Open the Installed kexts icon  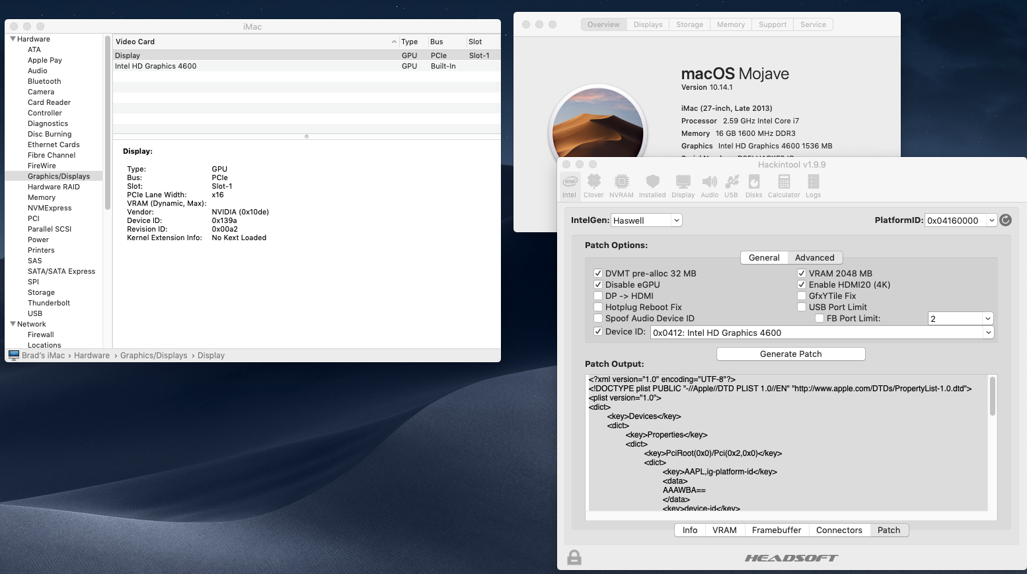tap(652, 186)
